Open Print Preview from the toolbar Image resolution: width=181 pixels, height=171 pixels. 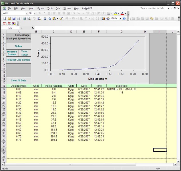click(29, 19)
